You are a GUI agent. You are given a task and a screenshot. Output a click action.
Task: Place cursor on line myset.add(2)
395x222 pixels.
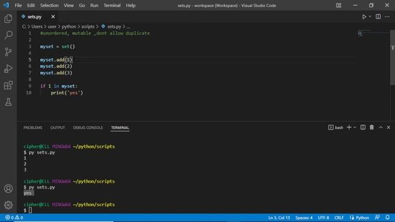click(x=56, y=66)
